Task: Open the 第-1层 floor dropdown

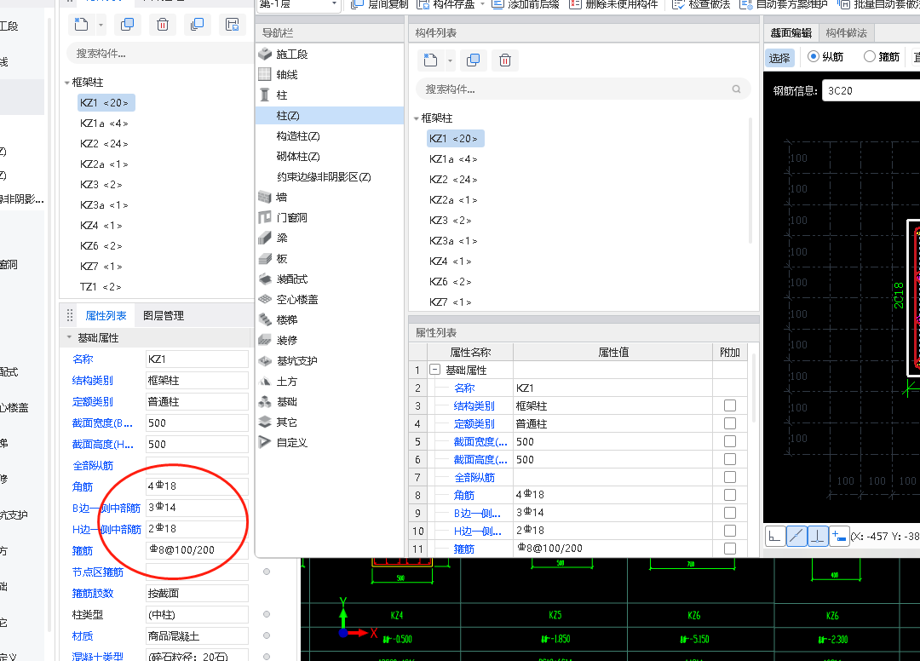Action: [299, 5]
